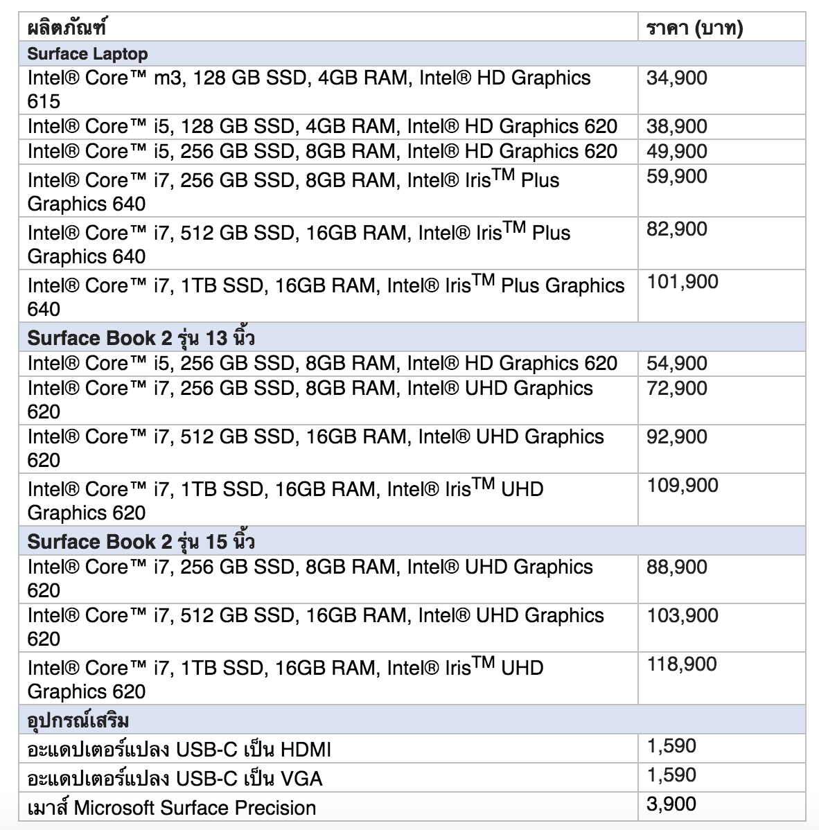
Task: Select the Surface Laptop section heading
Action: pyautogui.click(x=88, y=54)
